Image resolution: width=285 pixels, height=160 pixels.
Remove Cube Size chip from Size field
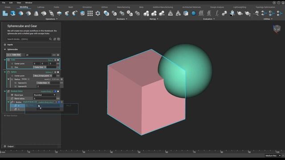coord(45,67)
